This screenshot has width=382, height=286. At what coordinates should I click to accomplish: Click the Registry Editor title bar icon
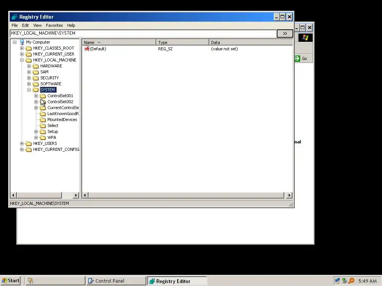pyautogui.click(x=15, y=17)
